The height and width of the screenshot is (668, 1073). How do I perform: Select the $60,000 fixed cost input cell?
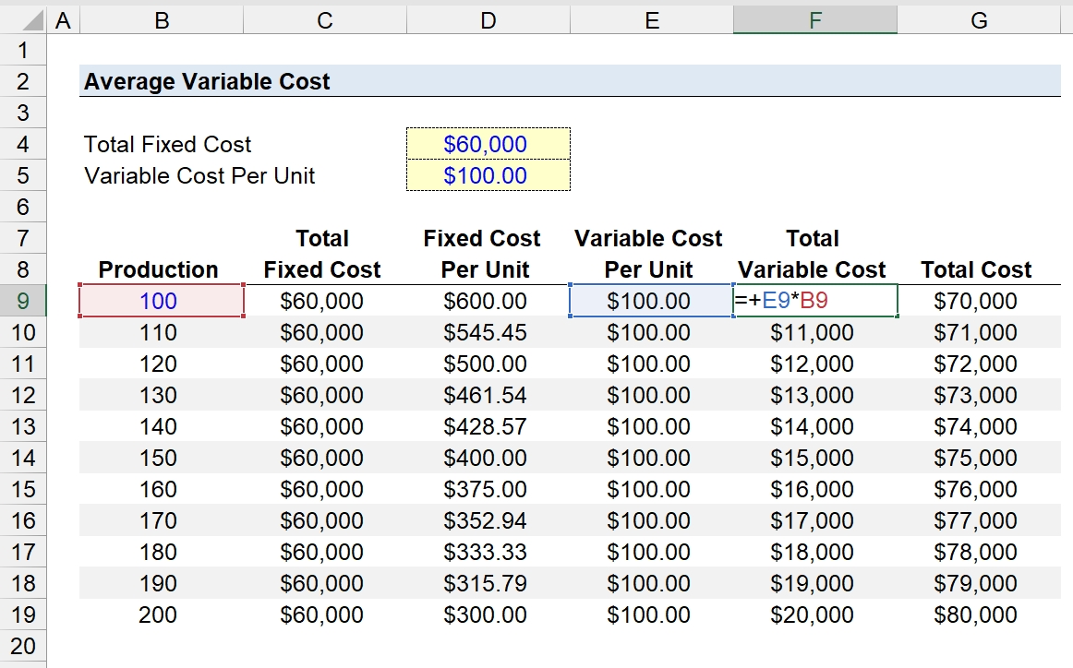pyautogui.click(x=488, y=144)
